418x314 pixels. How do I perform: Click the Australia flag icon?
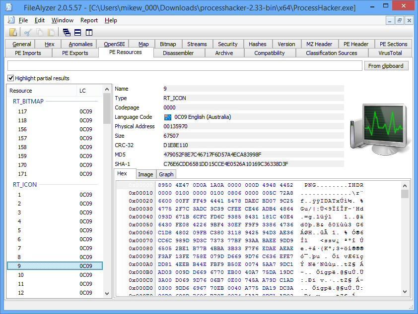168,117
